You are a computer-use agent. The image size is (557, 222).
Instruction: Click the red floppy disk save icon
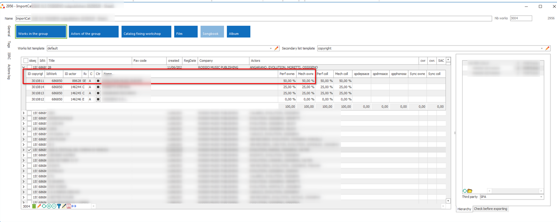point(69,206)
